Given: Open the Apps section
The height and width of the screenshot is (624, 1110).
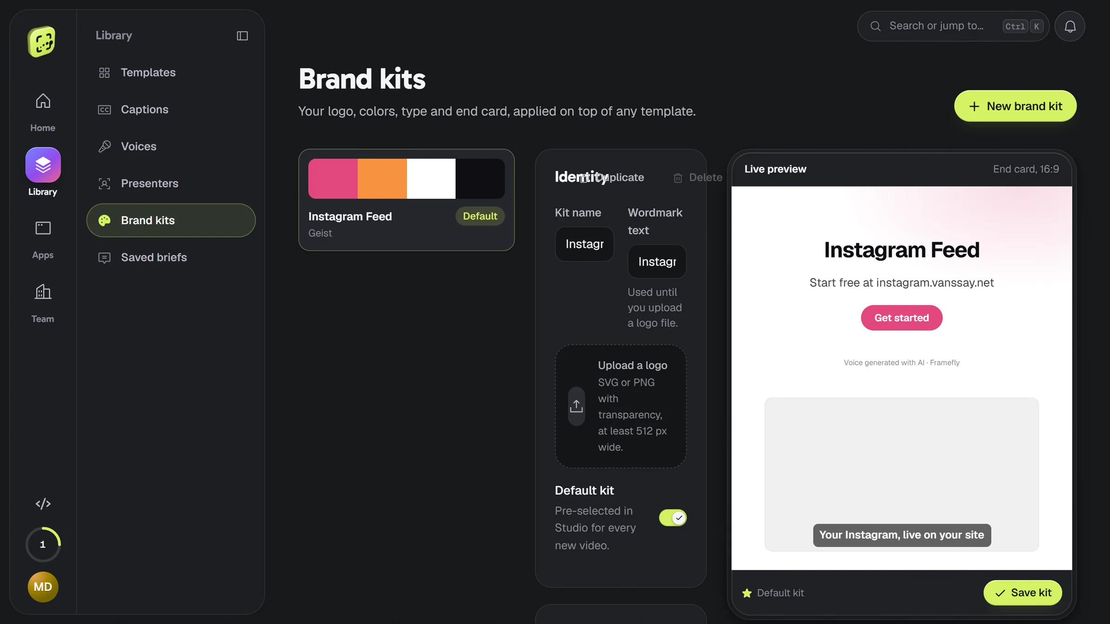Looking at the screenshot, I should tap(43, 240).
